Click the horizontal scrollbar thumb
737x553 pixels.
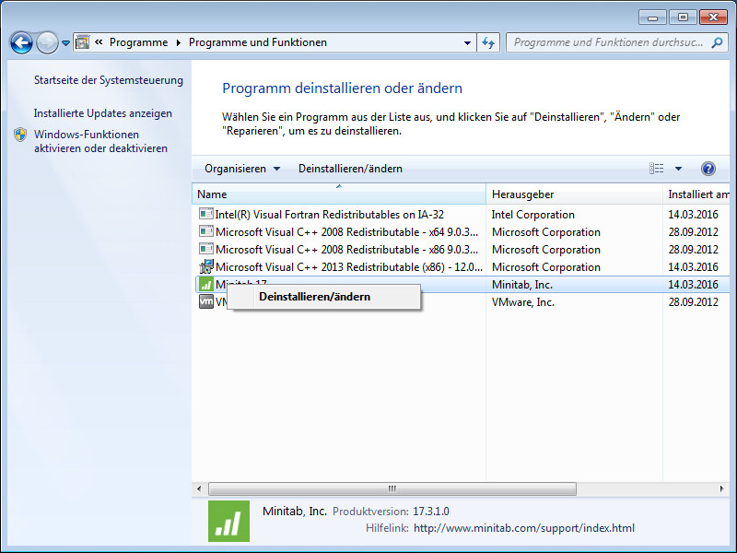tap(392, 489)
